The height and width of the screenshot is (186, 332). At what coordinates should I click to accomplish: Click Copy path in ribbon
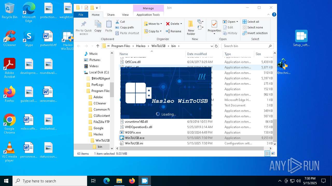(x=125, y=27)
